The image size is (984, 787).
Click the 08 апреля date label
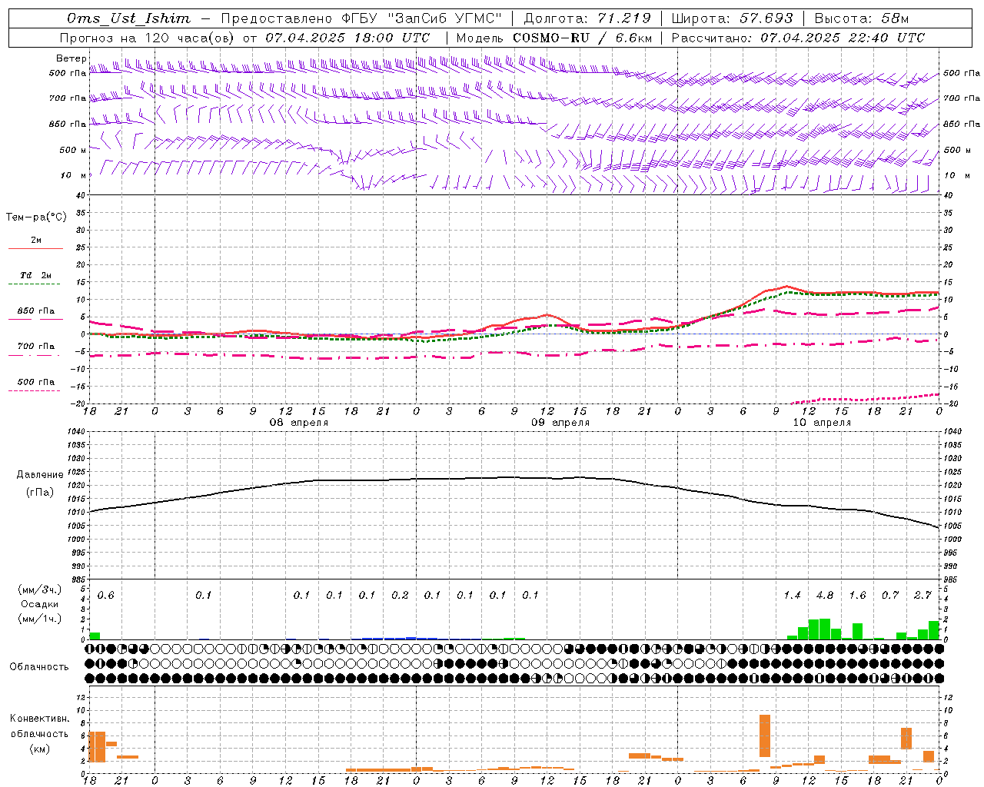[x=298, y=423]
